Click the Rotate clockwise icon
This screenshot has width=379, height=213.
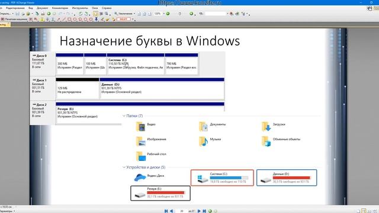coord(86,14)
